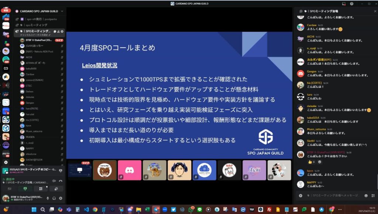Open settings gear of SPOミーティング voice channel
This screenshot has width=378, height=214.
click(62, 31)
